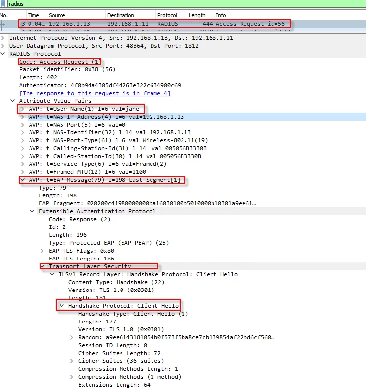
Task: Expand the Internet Protocol Version 4 section
Action: point(4,38)
